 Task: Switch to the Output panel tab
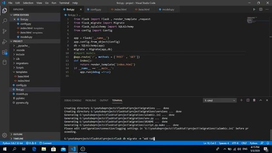104,100
